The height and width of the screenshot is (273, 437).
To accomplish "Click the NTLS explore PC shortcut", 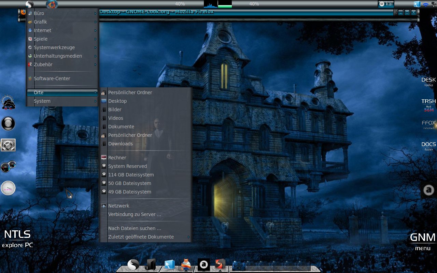I will 17,239.
